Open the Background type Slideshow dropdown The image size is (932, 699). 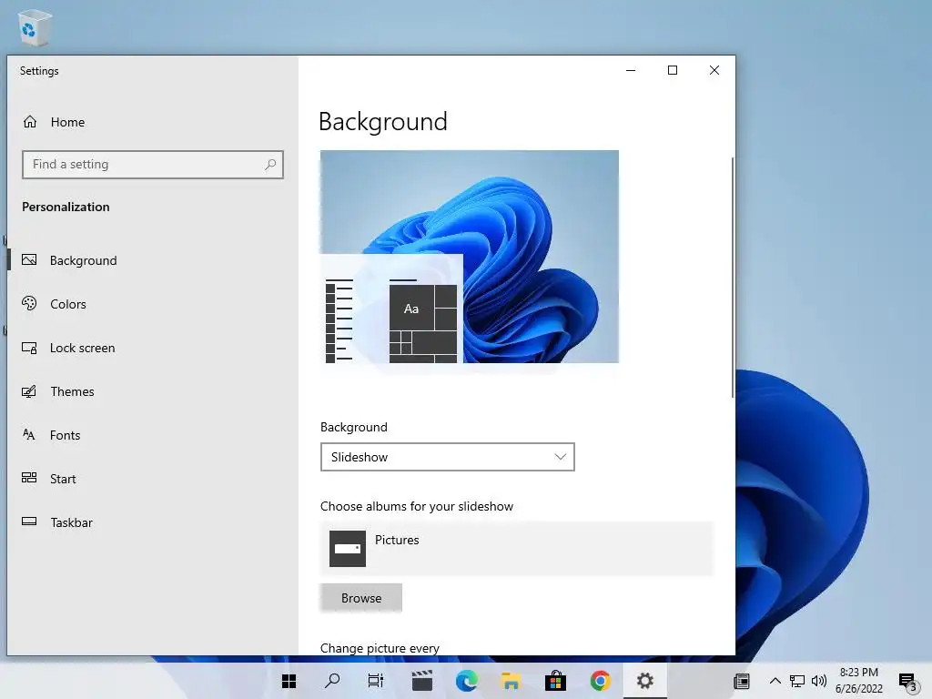click(x=448, y=457)
